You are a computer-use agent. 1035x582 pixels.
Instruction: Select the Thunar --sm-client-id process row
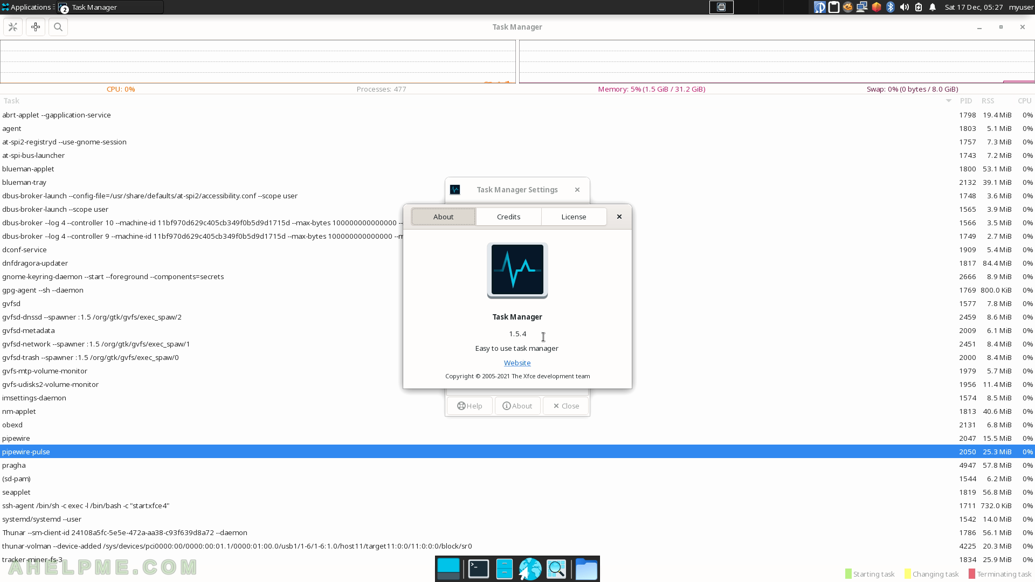tap(517, 532)
